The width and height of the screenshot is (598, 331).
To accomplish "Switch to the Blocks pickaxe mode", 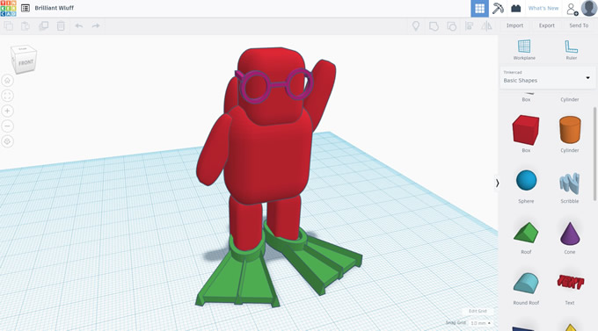I will tap(498, 8).
